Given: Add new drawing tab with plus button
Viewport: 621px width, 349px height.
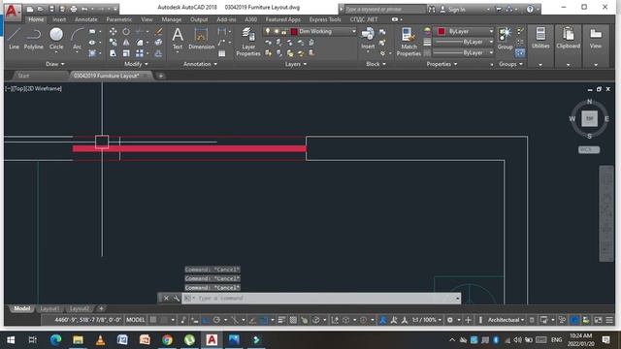Looking at the screenshot, I should coord(161,76).
